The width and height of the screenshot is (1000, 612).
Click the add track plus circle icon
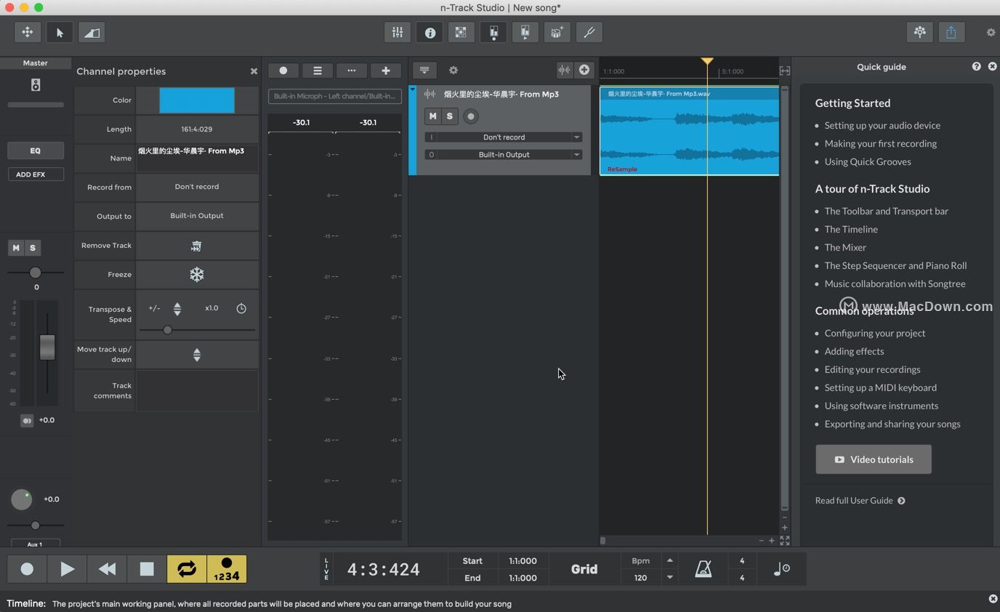pyautogui.click(x=584, y=70)
